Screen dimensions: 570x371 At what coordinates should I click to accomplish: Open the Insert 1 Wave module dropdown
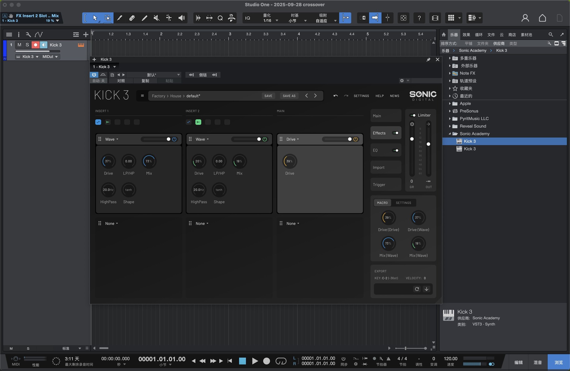pos(112,139)
